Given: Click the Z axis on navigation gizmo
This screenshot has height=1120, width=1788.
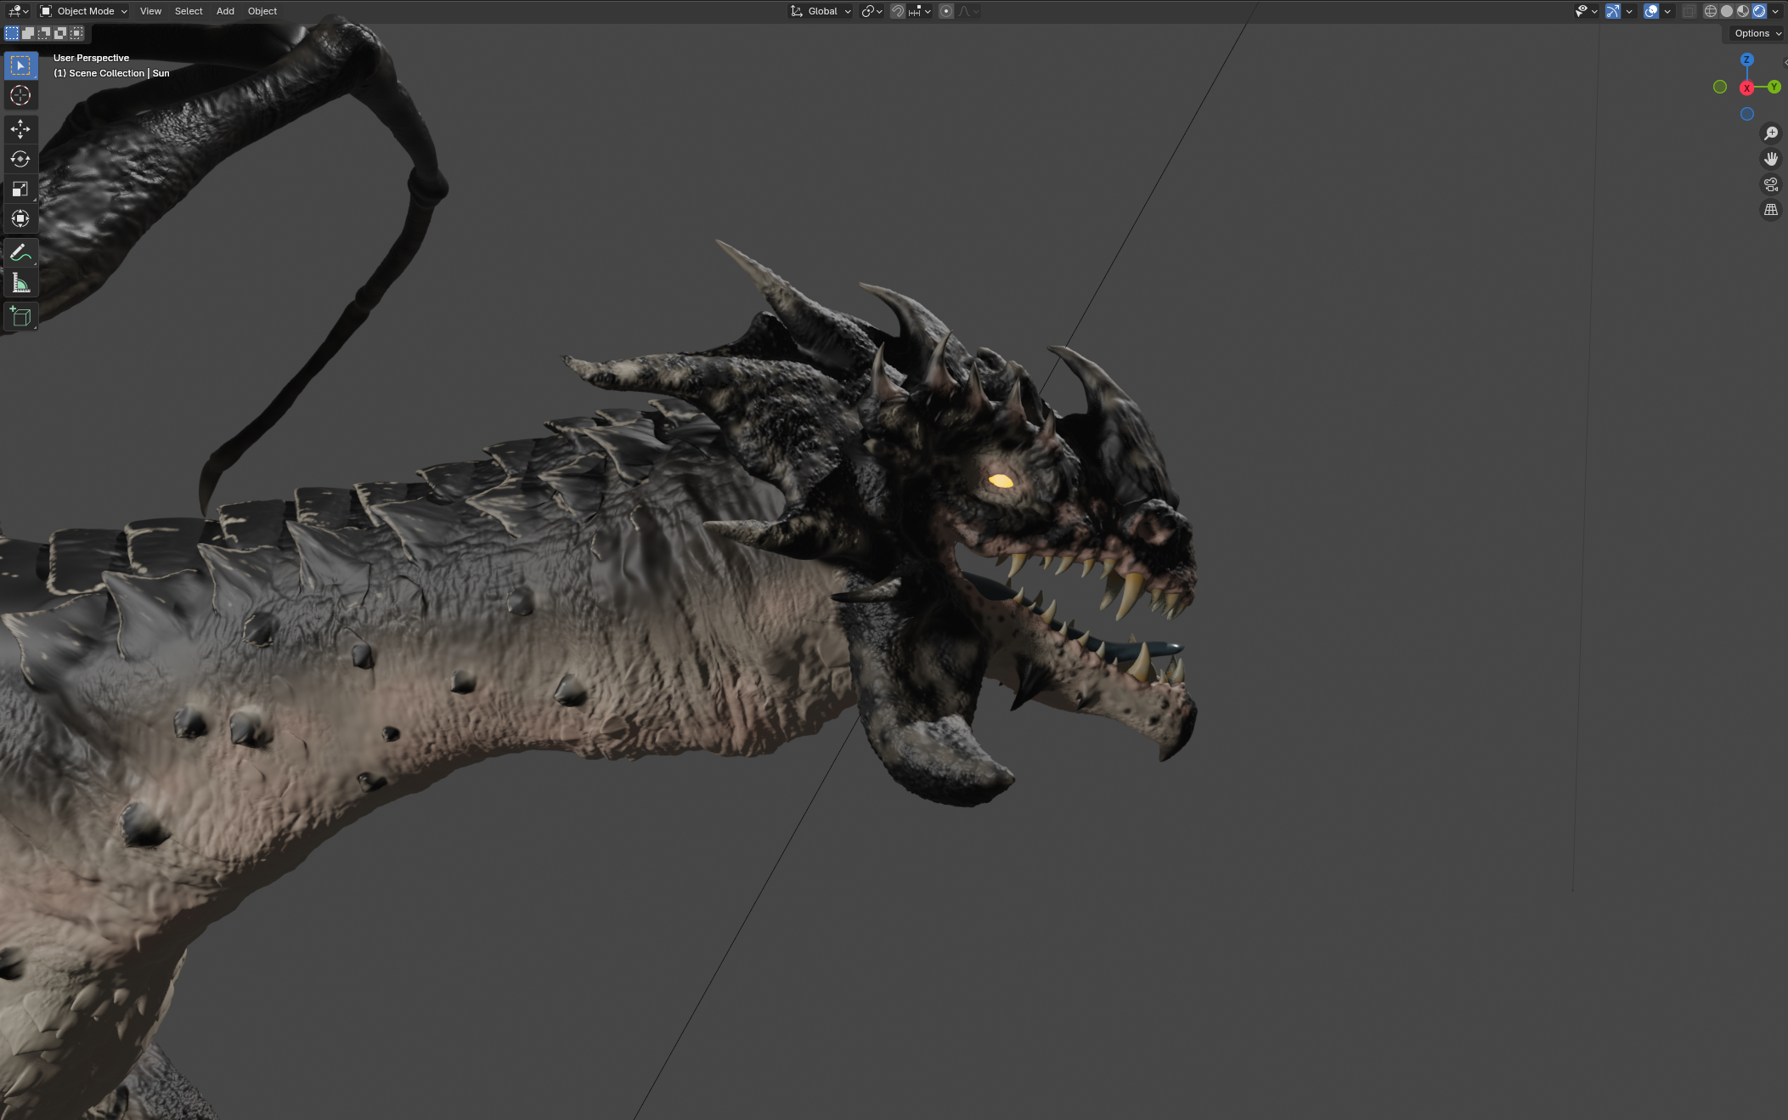Looking at the screenshot, I should coord(1747,59).
